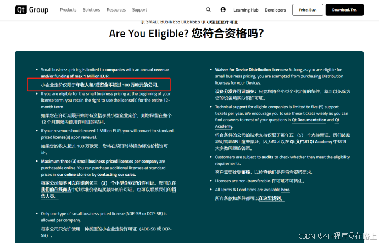This screenshot has width=380, height=244.
Task: Open the Qt Documentation link
Action: (x=309, y=120)
